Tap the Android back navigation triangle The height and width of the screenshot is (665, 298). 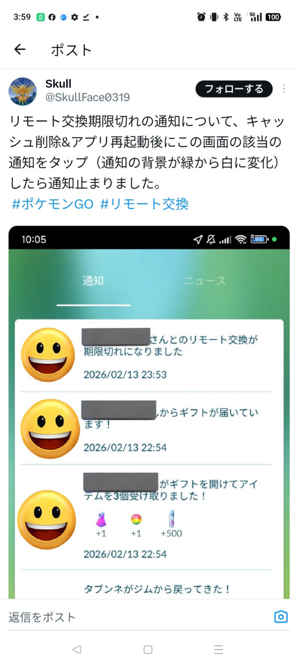77,649
